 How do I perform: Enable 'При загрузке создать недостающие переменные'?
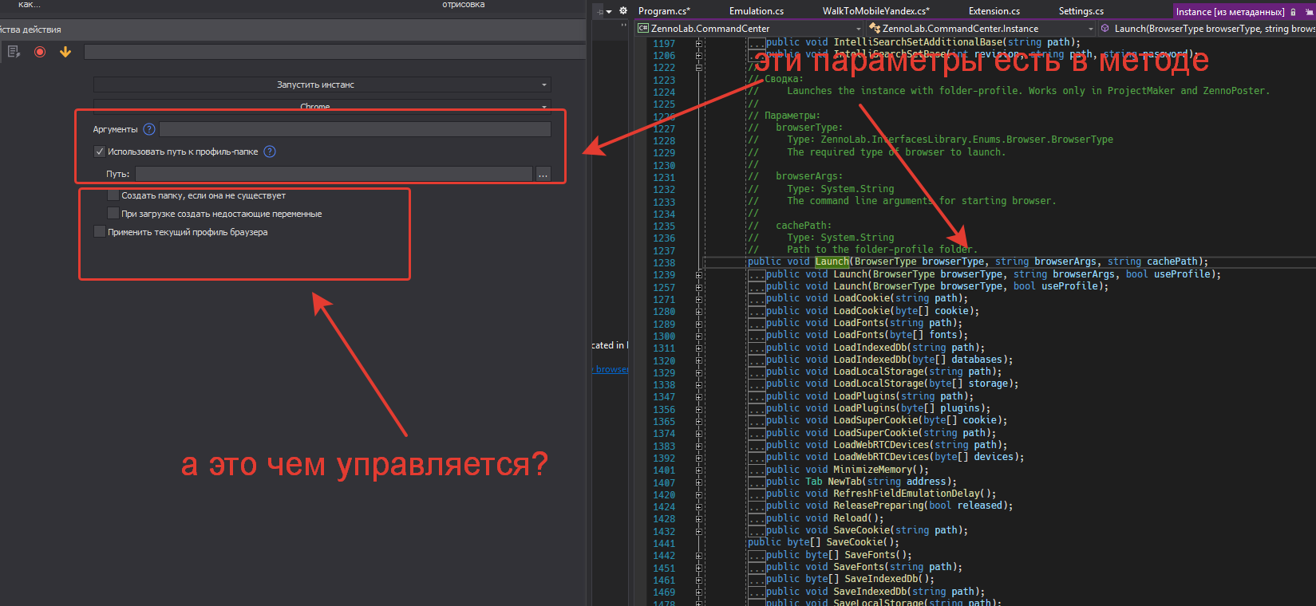pyautogui.click(x=113, y=214)
